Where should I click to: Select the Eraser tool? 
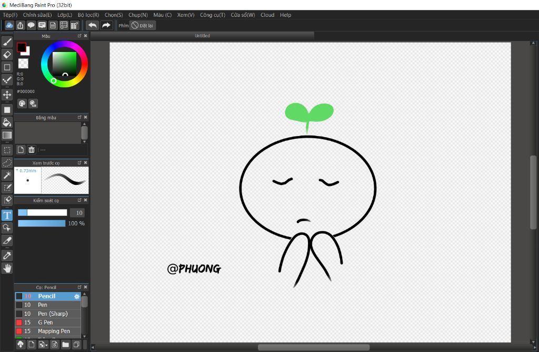coord(7,55)
